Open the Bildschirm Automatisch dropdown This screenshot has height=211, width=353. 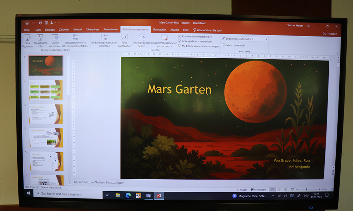[253, 39]
